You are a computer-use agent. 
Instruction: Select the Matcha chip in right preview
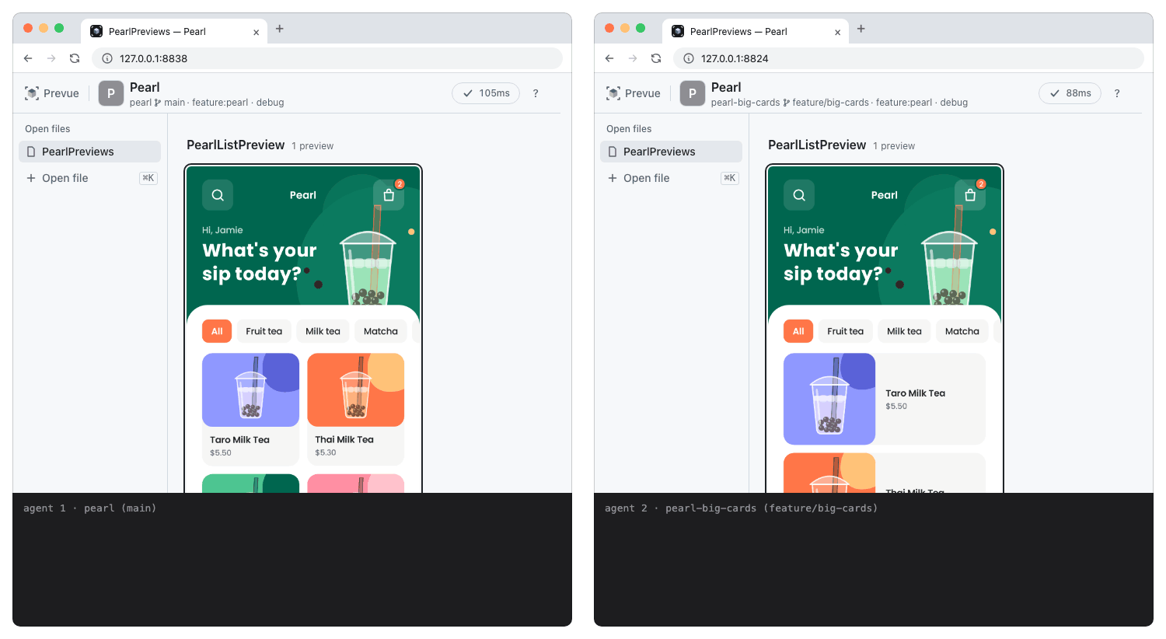click(x=962, y=331)
